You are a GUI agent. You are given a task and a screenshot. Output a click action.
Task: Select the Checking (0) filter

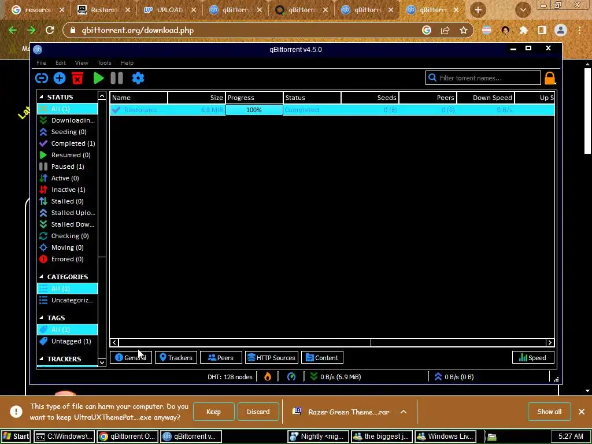coord(67,236)
